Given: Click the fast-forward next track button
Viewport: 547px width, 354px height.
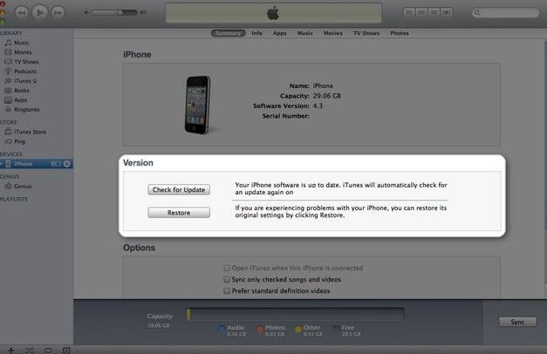Looking at the screenshot, I should tap(58, 13).
